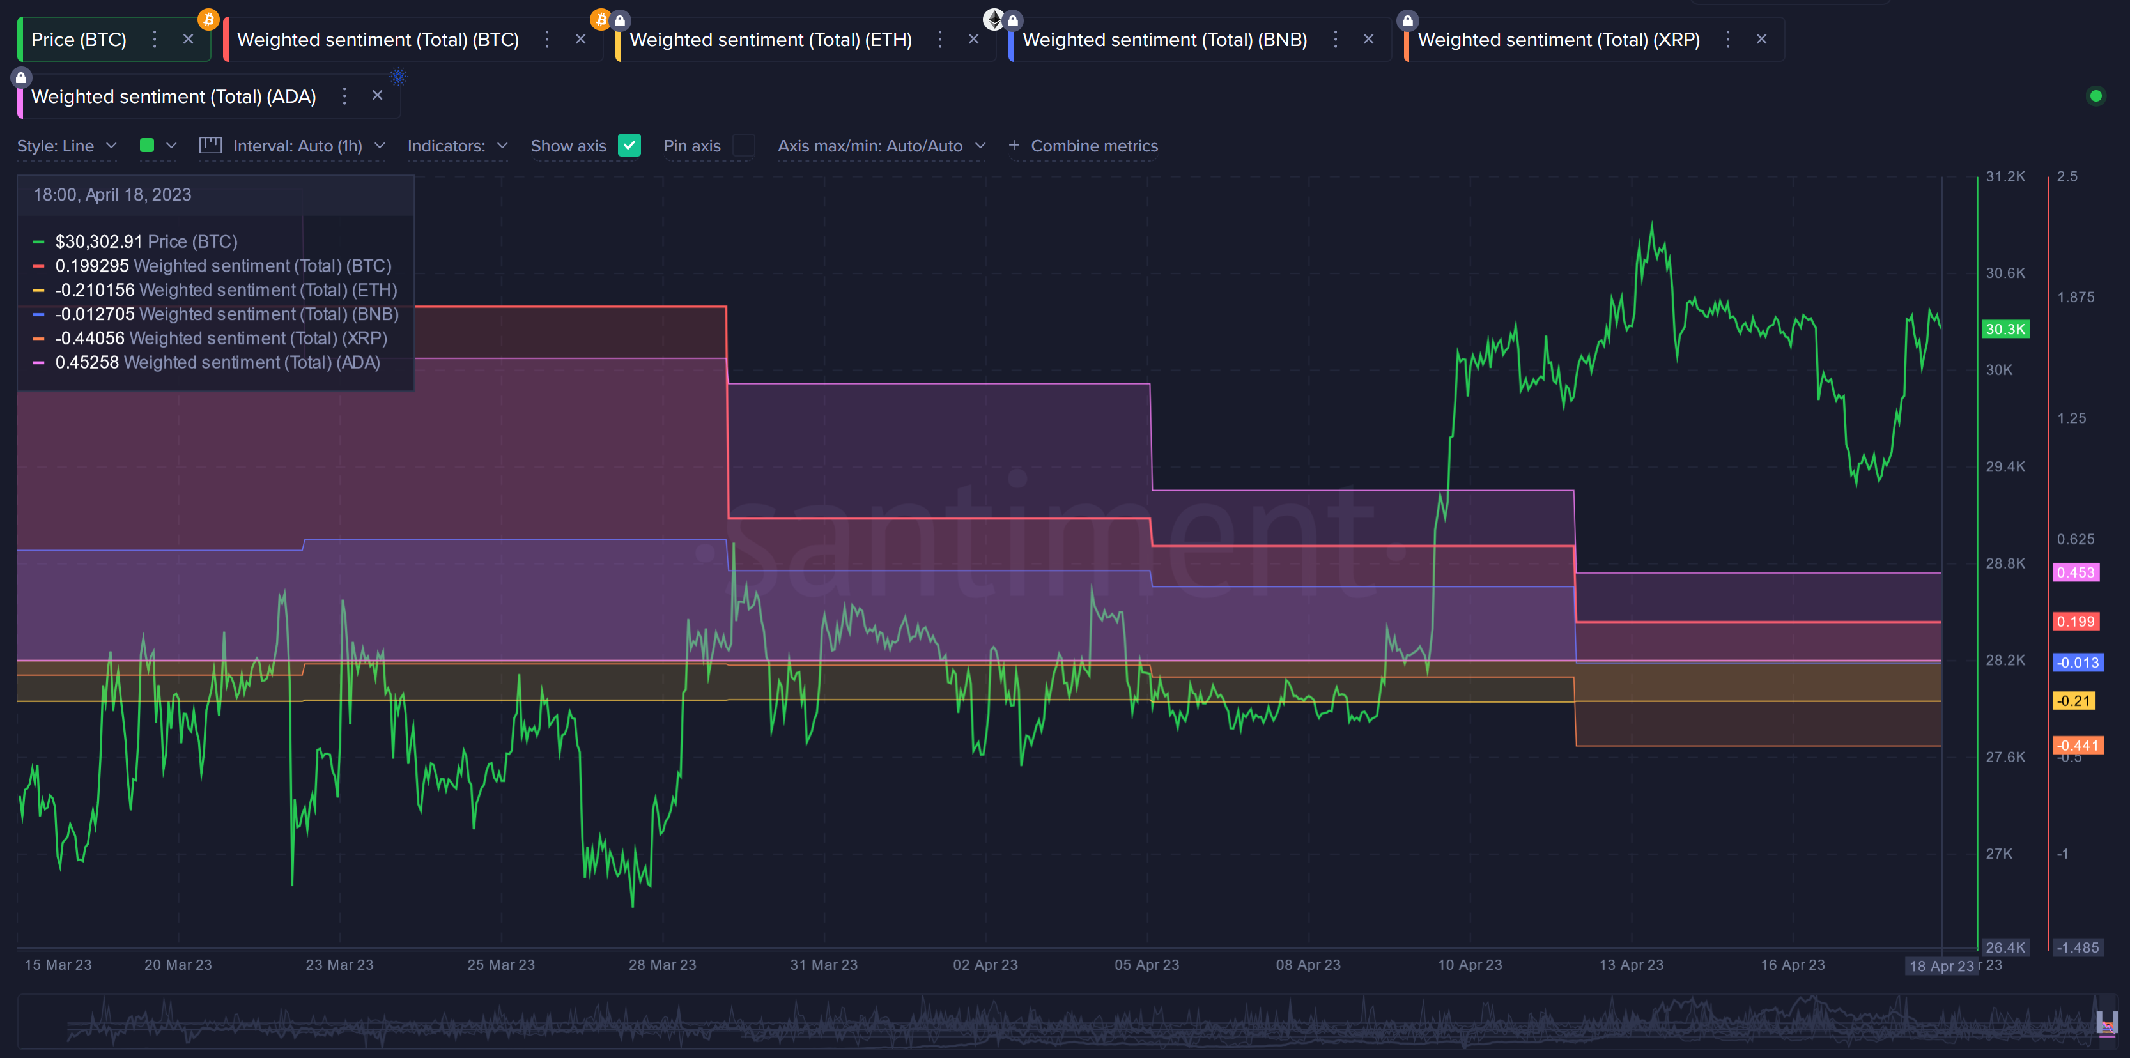Enable the Pin axis checkbox
This screenshot has width=2130, height=1058.
coord(743,146)
